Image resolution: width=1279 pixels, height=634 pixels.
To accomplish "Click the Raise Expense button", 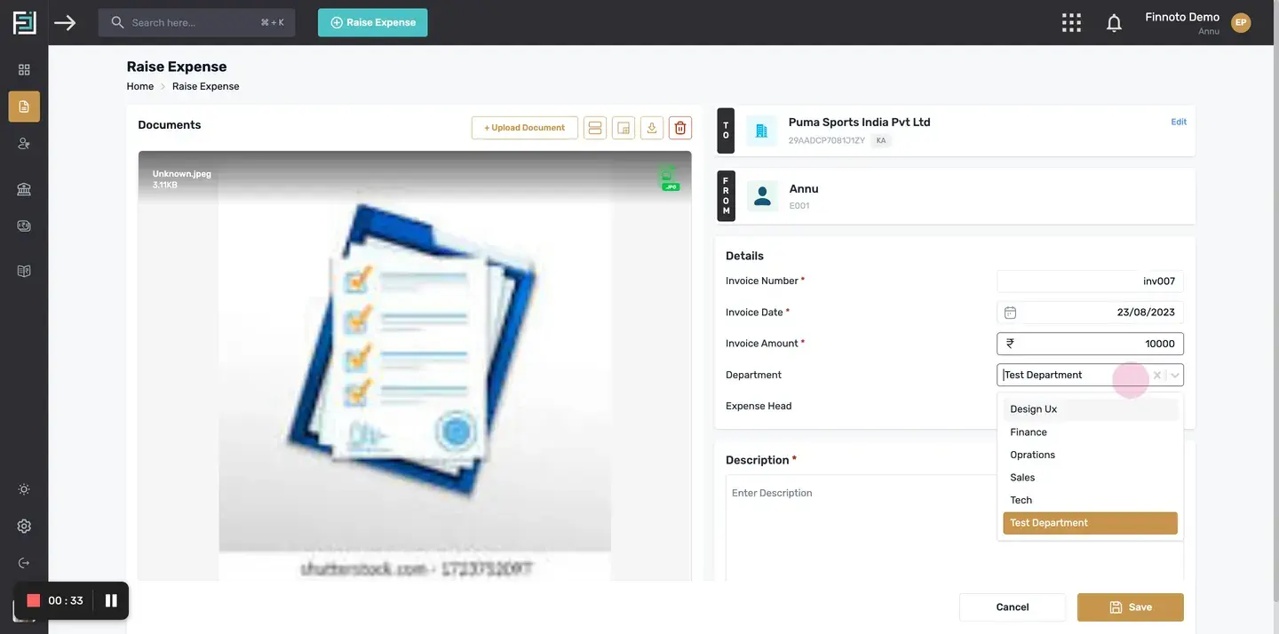I will [x=373, y=23].
